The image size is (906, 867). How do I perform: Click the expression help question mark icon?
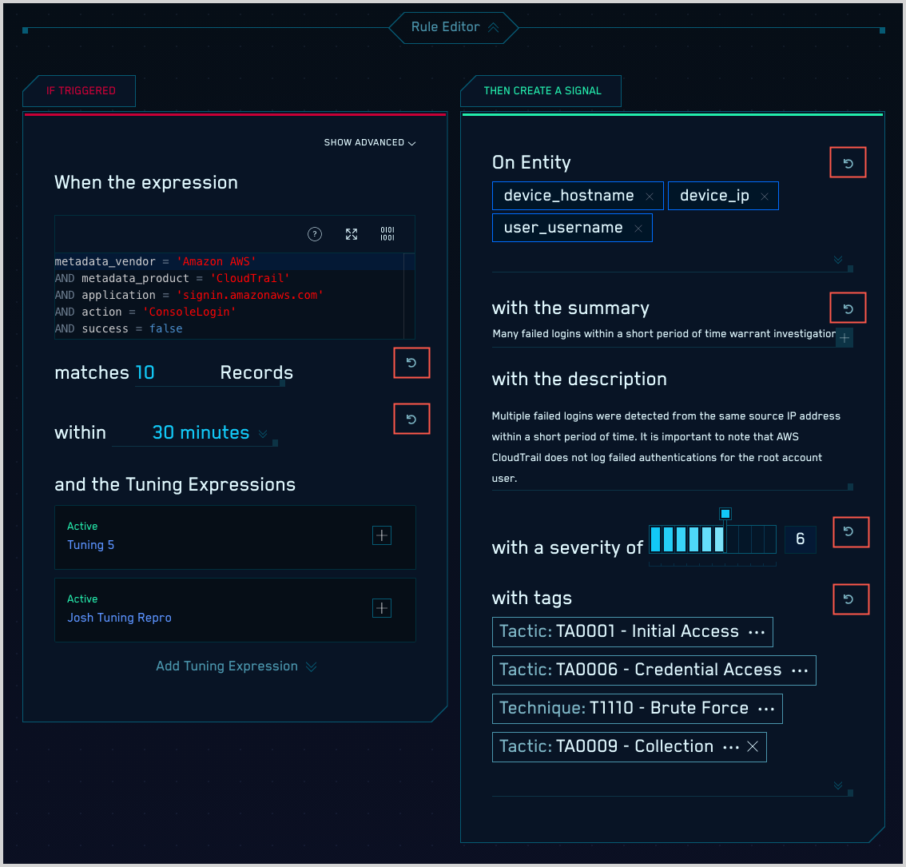(315, 234)
